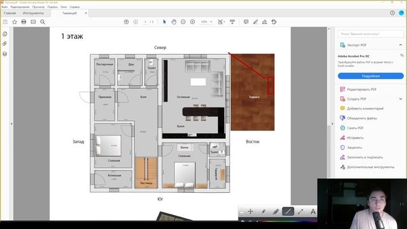Screen dimensions: 407x229
Task: Select highlighter marker in drawing overlay
Action: (275, 212)
